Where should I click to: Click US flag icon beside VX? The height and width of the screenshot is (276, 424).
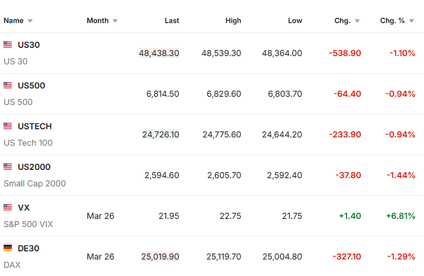pos(7,207)
